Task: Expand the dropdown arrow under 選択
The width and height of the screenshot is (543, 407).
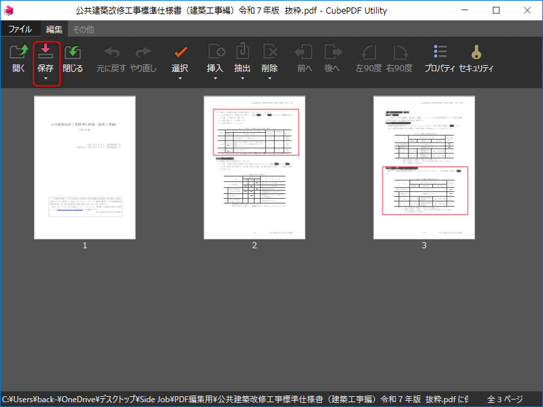Action: (180, 79)
